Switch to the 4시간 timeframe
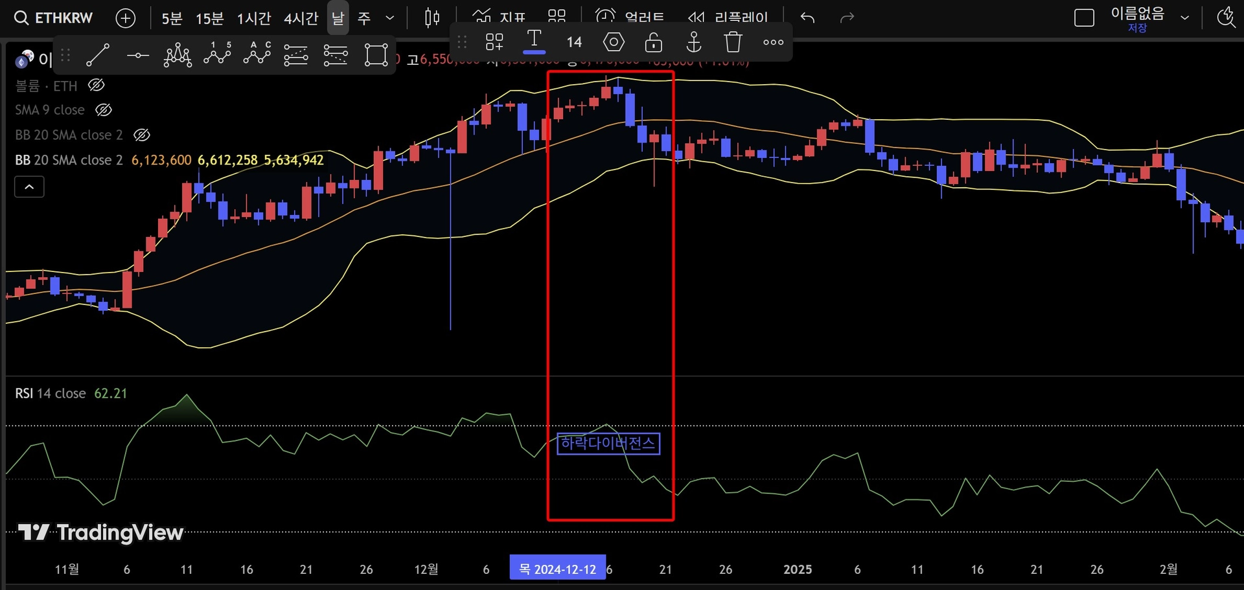The width and height of the screenshot is (1244, 590). 301,18
